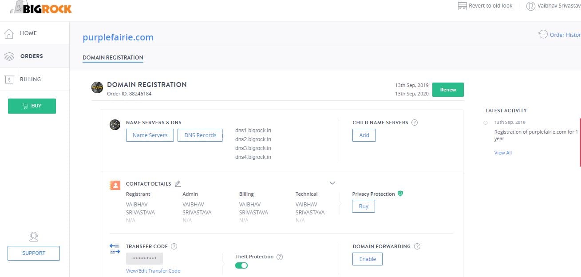Expand the Contact Details section chevron
This screenshot has height=277, width=581.
[332, 182]
